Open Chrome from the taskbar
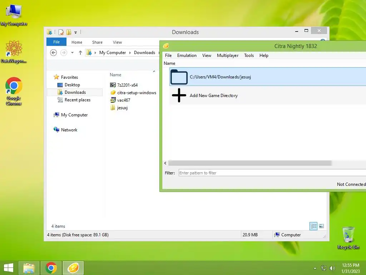 point(51,268)
